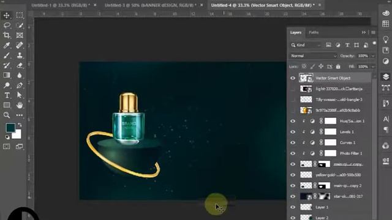The image size is (392, 220).
Task: Open the Layers panel options menu
Action: pos(373,32)
